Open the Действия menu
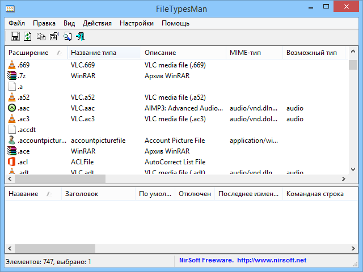The image size is (363, 272). [x=97, y=23]
